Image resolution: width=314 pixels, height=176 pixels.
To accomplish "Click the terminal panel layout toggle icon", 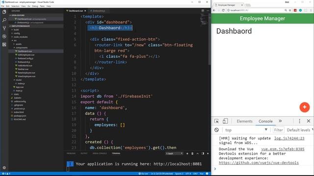I will pos(203,154).
